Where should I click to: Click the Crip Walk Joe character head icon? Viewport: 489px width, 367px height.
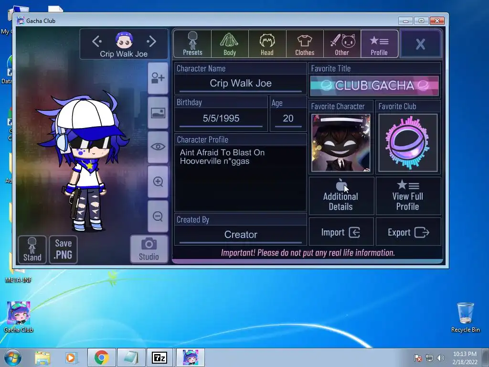pos(124,40)
